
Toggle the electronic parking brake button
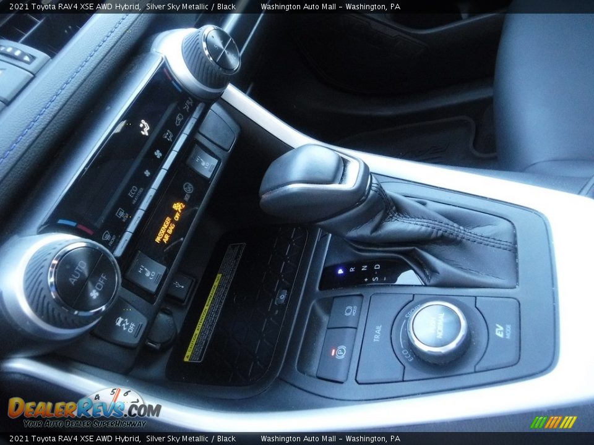(338, 355)
